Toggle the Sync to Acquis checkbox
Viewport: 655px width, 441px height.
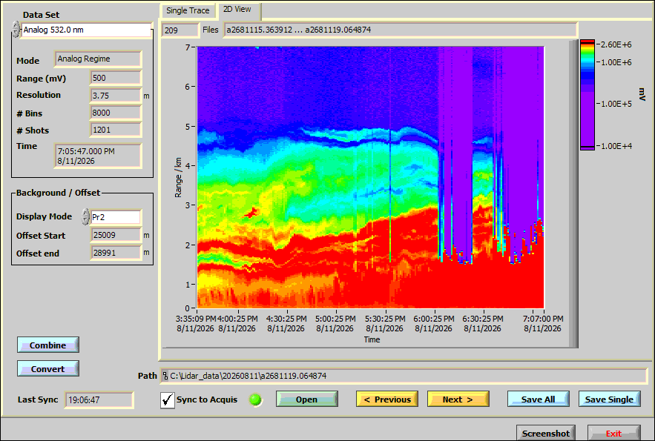(x=168, y=399)
